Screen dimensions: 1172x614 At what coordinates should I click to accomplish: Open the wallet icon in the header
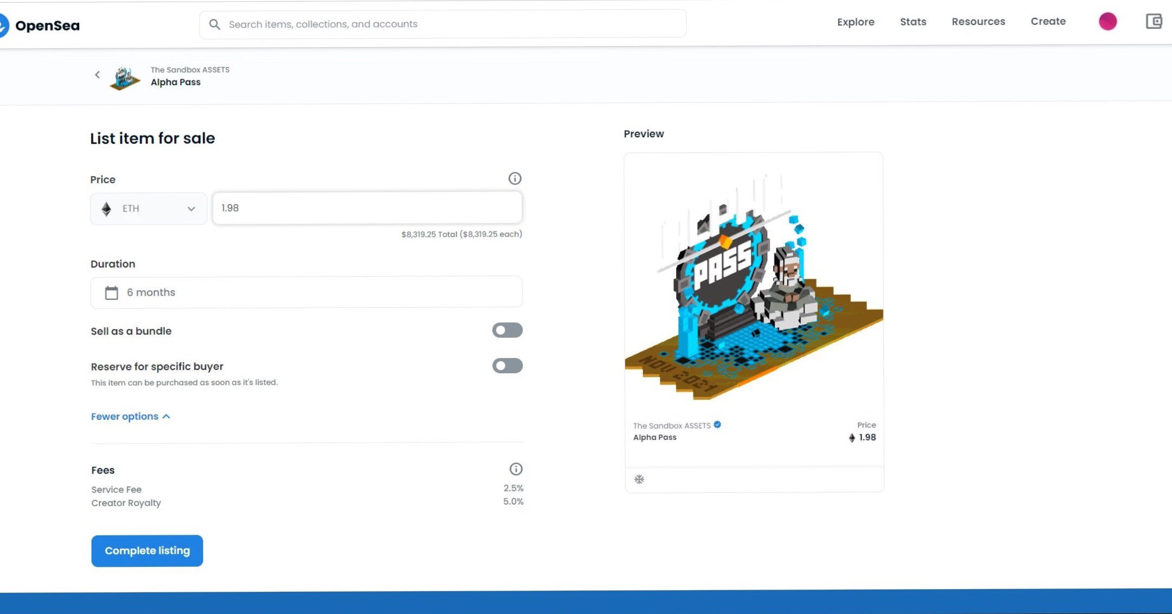[x=1154, y=22]
